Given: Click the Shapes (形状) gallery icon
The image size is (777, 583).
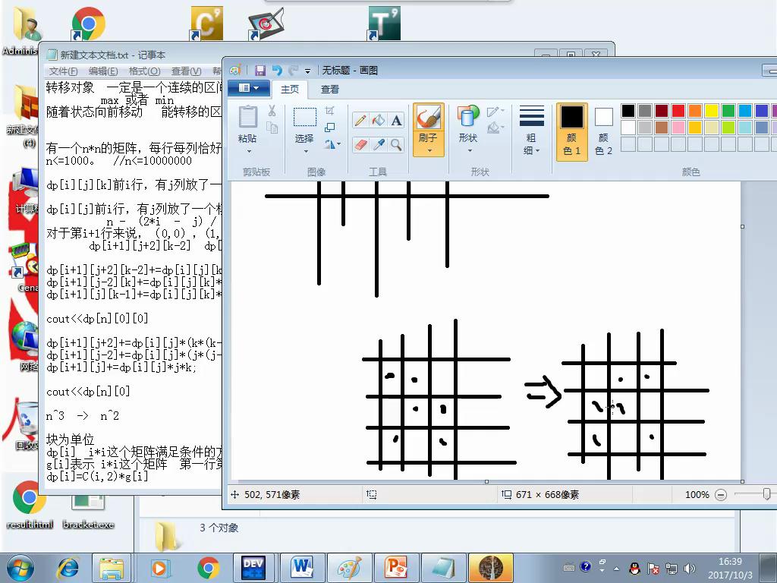Looking at the screenshot, I should pos(467,116).
